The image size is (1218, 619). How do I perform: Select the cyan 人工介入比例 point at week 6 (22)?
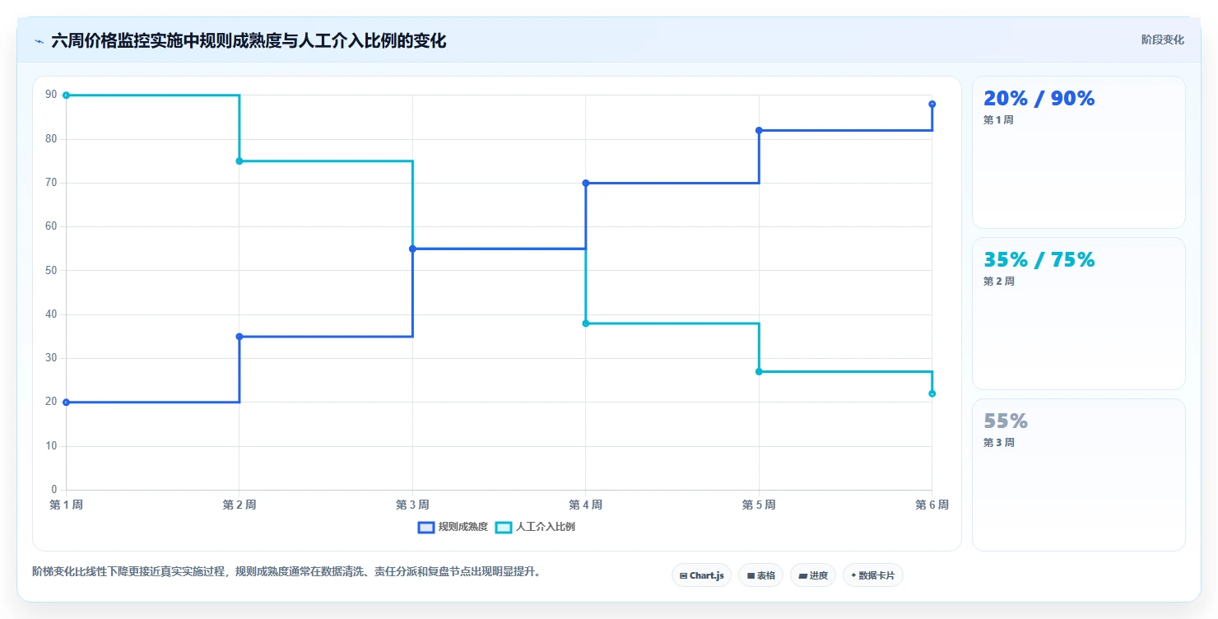tap(932, 393)
